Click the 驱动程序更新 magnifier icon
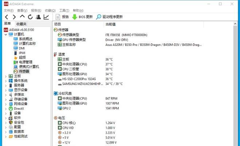240x146 pixels. click(x=98, y=17)
